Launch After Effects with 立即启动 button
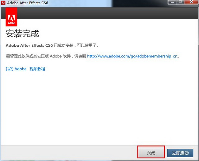 coord(180,153)
